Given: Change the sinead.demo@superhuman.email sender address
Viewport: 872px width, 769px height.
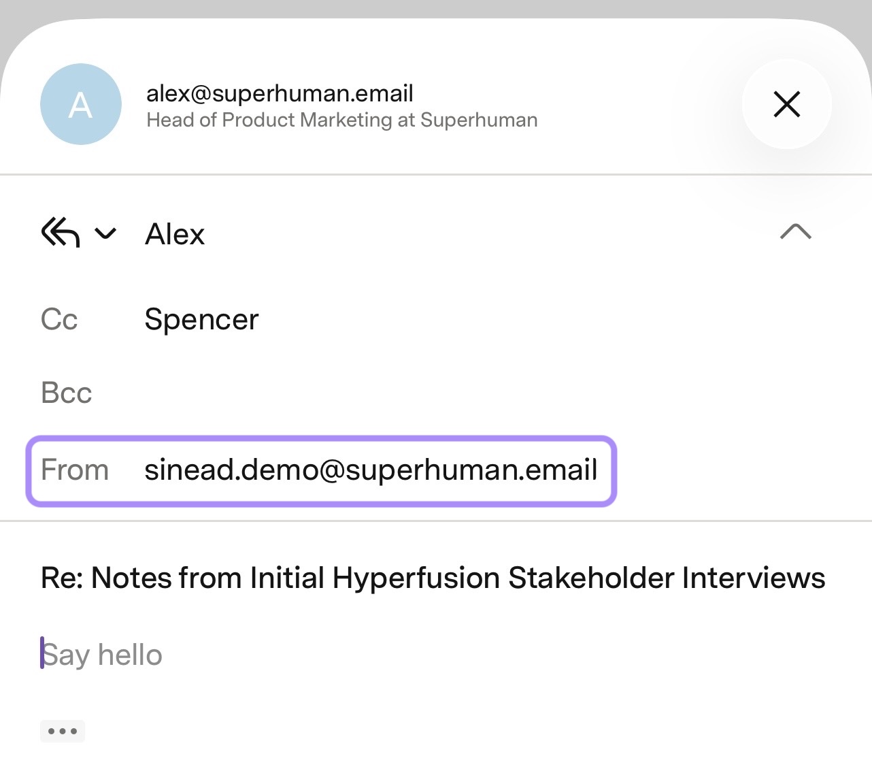Looking at the screenshot, I should click(371, 470).
